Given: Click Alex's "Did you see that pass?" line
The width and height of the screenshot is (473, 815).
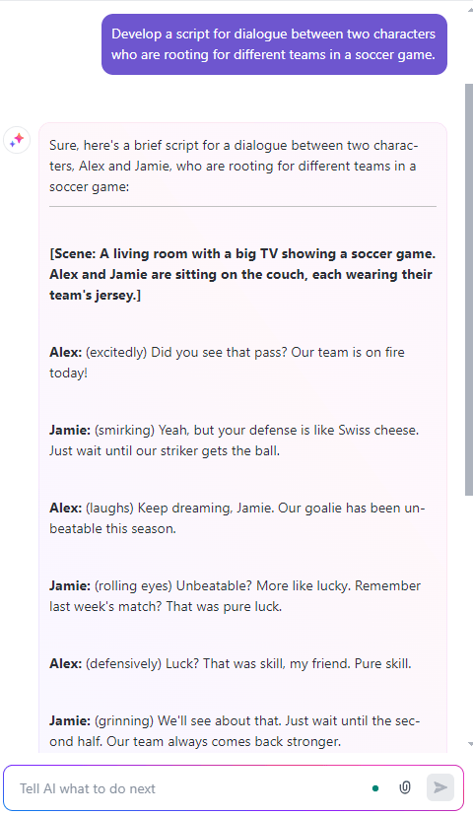Looking at the screenshot, I should pyautogui.click(x=228, y=363).
